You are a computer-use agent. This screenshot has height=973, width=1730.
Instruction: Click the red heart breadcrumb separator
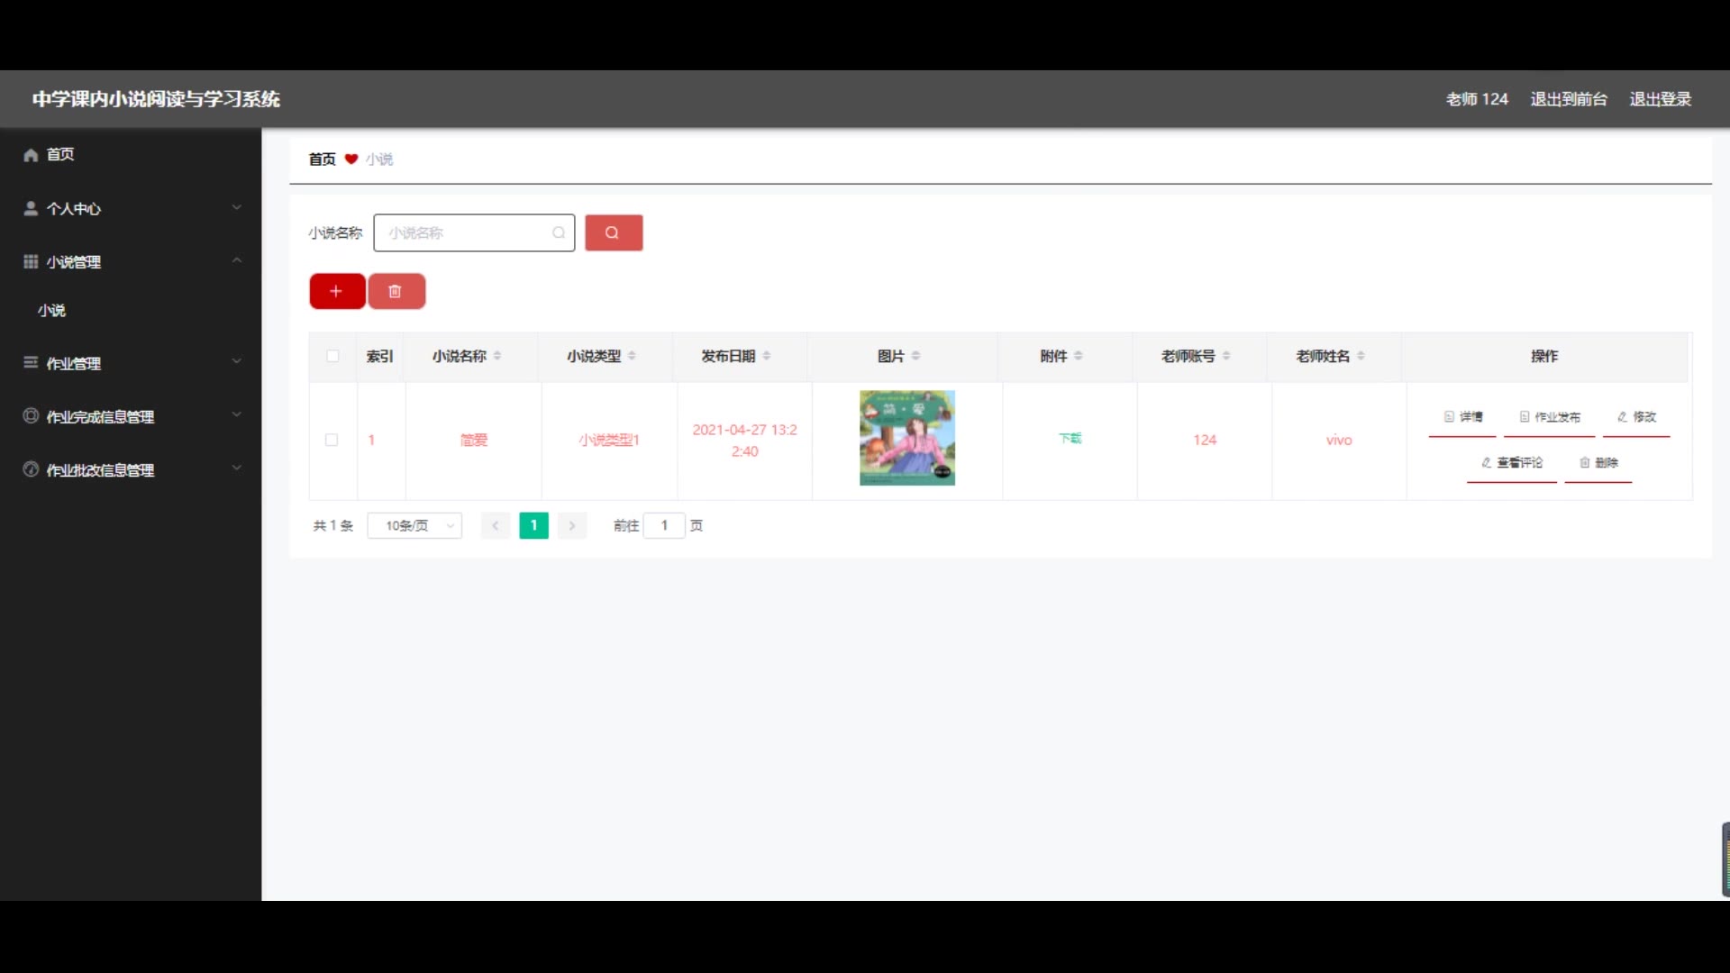pyautogui.click(x=351, y=159)
